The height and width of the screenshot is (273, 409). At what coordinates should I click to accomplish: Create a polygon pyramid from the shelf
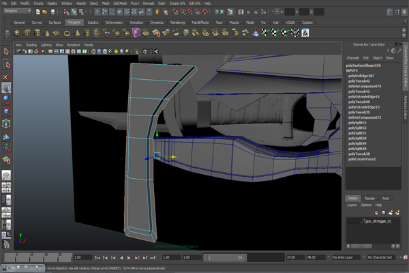point(77,33)
